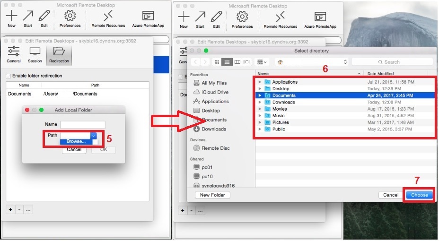The height and width of the screenshot is (241, 439).
Task: Expand the Movies folder disclosure triangle
Action: pyautogui.click(x=259, y=109)
